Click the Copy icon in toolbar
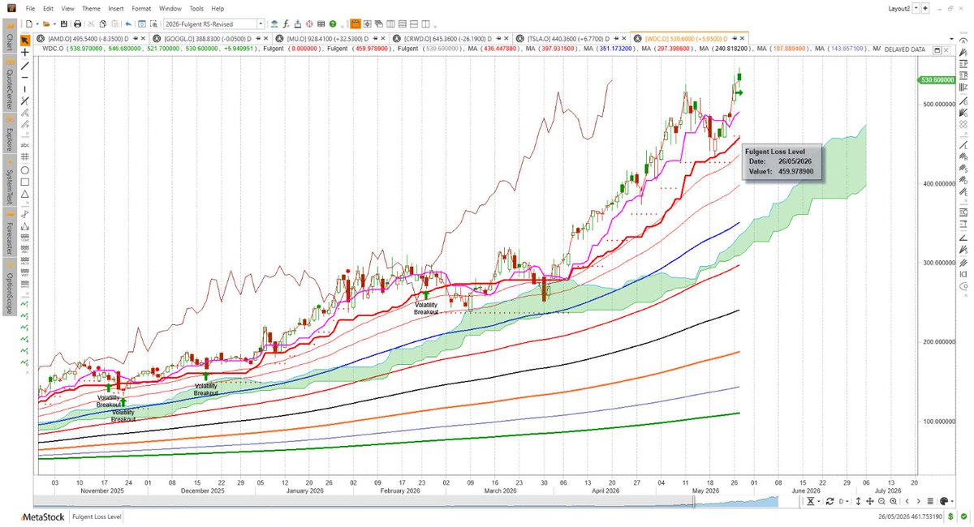 pos(102,24)
